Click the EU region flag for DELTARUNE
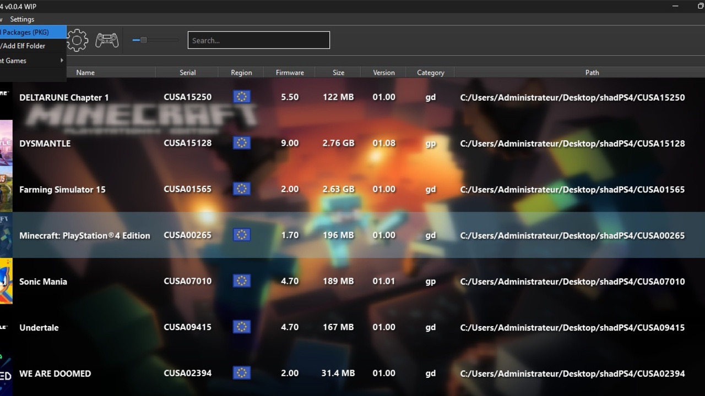705x396 pixels. pos(241,97)
